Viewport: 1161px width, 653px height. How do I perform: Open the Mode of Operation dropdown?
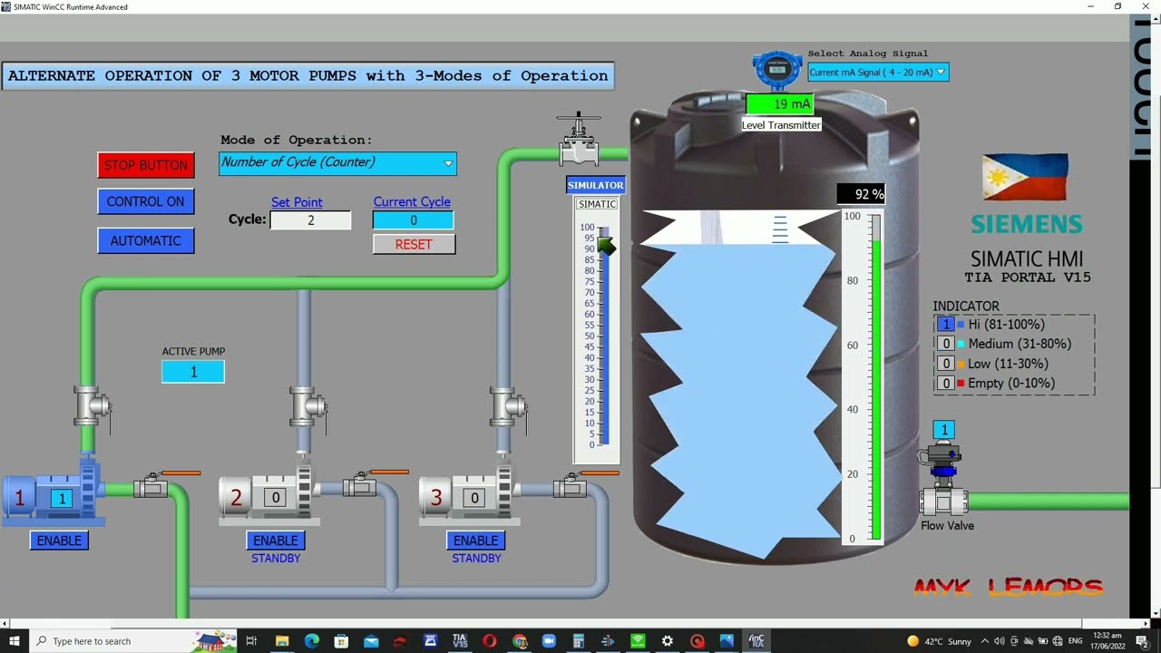click(x=337, y=162)
